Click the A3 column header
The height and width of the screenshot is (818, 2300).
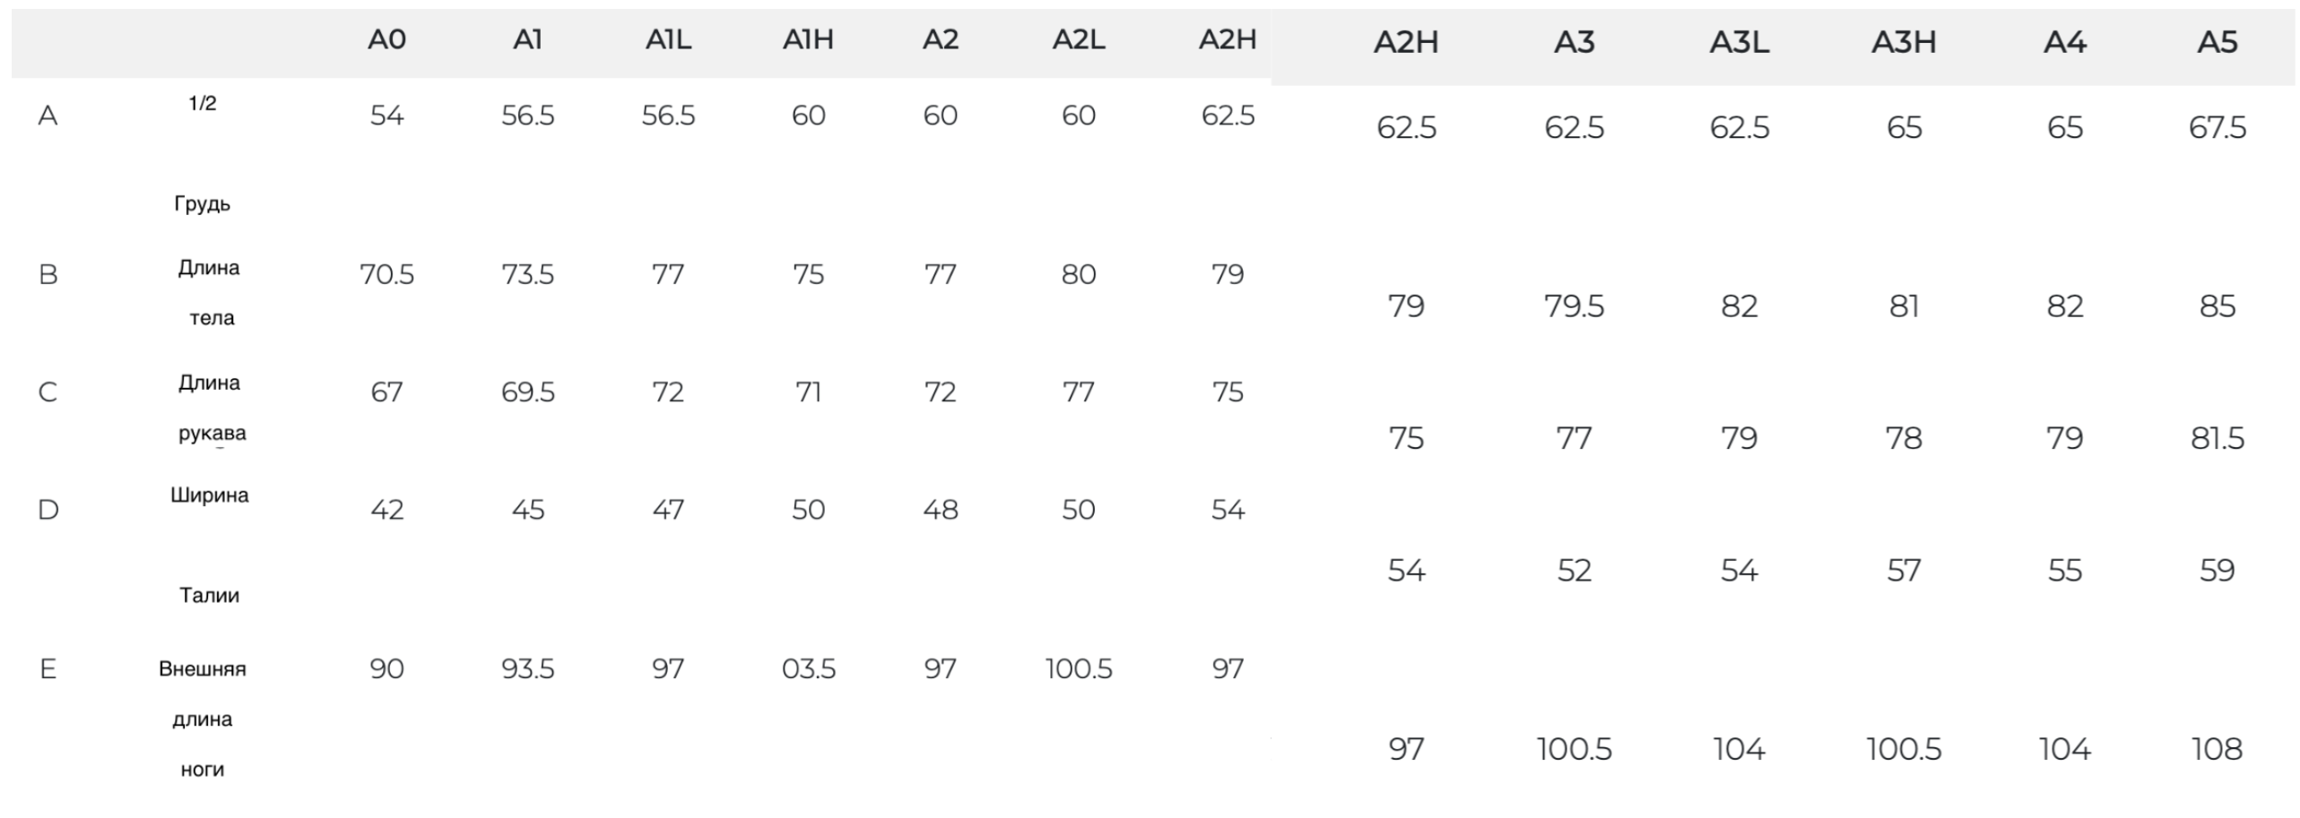coord(1574,42)
